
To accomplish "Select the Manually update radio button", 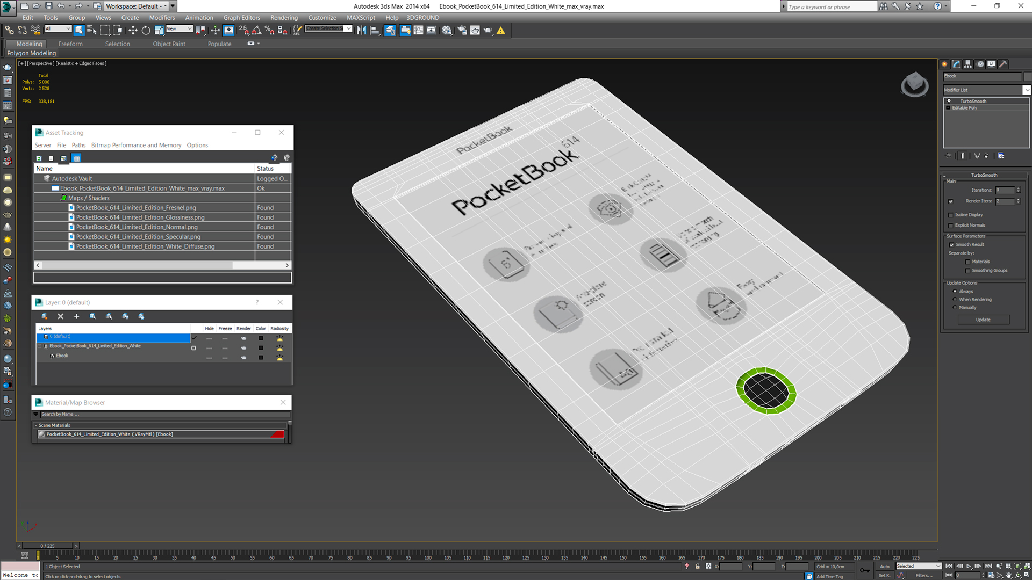I will 955,307.
